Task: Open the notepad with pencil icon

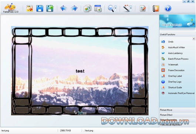Action: [143, 8]
